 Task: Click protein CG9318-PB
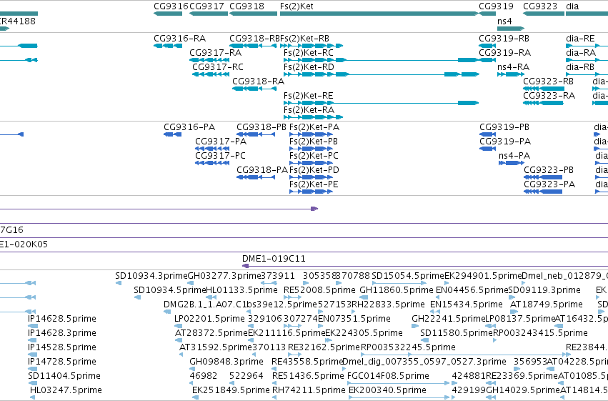[x=256, y=134]
